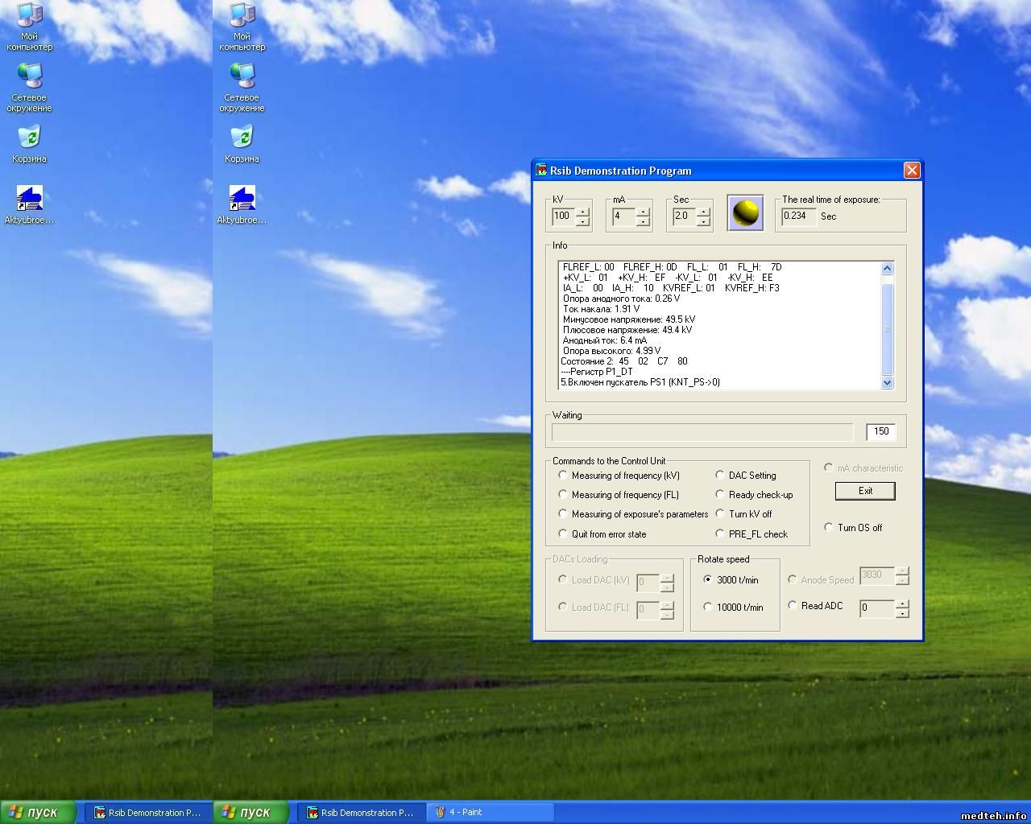
Task: Choose the PRE_FL check command
Action: point(720,534)
